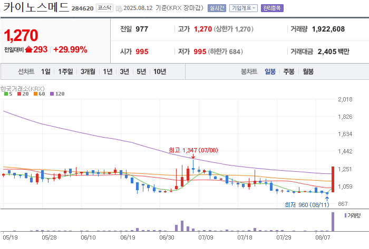Image resolution: width=369 pixels, height=249 pixels.
Task: Click the green 5-day moving average swatch
Action: (x=6, y=94)
